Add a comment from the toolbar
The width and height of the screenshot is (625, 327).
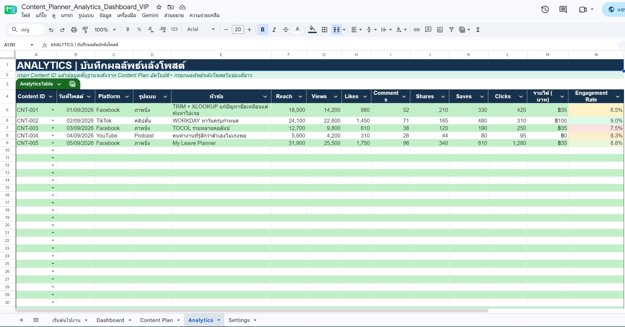[x=428, y=30]
